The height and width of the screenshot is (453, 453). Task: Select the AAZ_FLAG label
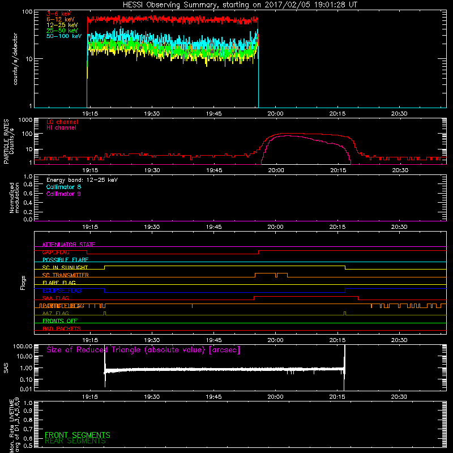coord(55,314)
